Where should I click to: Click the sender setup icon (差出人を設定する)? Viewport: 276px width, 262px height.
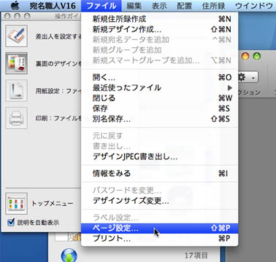[16, 36]
